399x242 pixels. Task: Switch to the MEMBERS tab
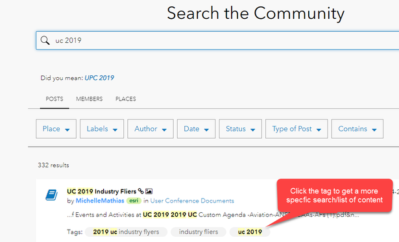click(90, 99)
